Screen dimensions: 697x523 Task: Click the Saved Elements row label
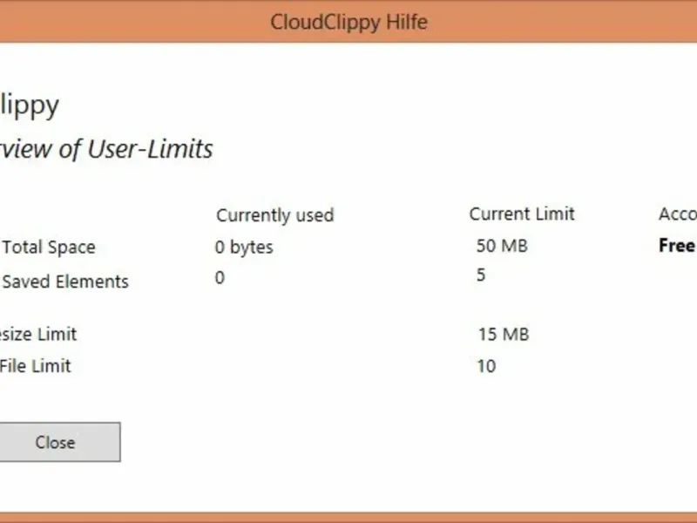click(x=65, y=282)
